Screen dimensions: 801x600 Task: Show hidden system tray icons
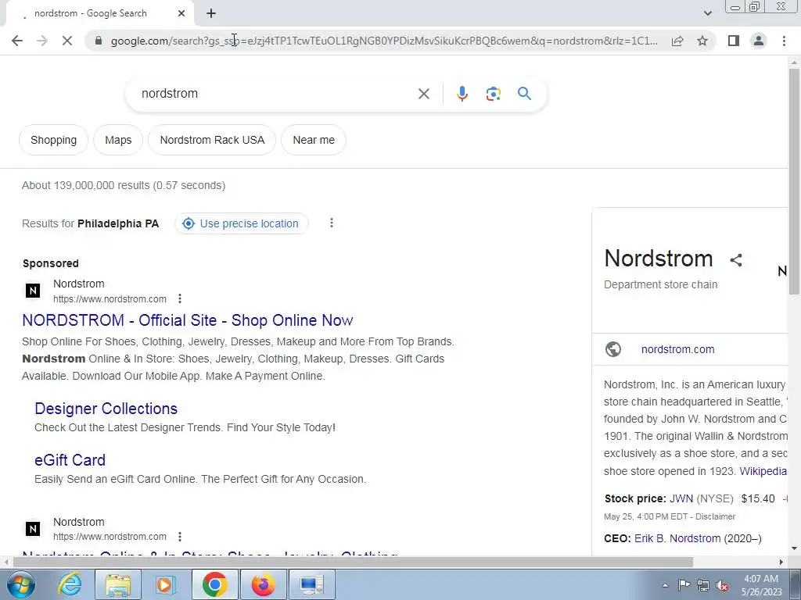tap(665, 585)
